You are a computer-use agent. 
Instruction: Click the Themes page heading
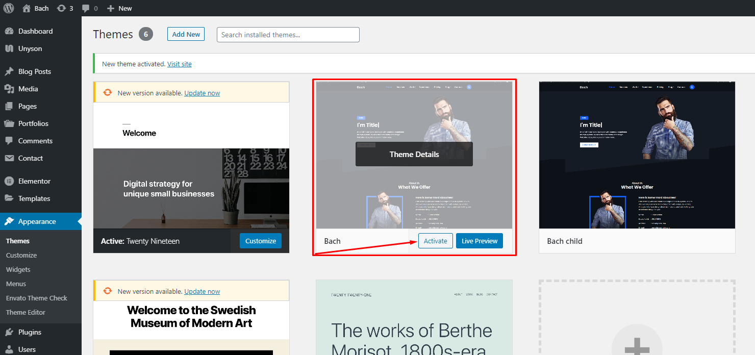click(113, 34)
